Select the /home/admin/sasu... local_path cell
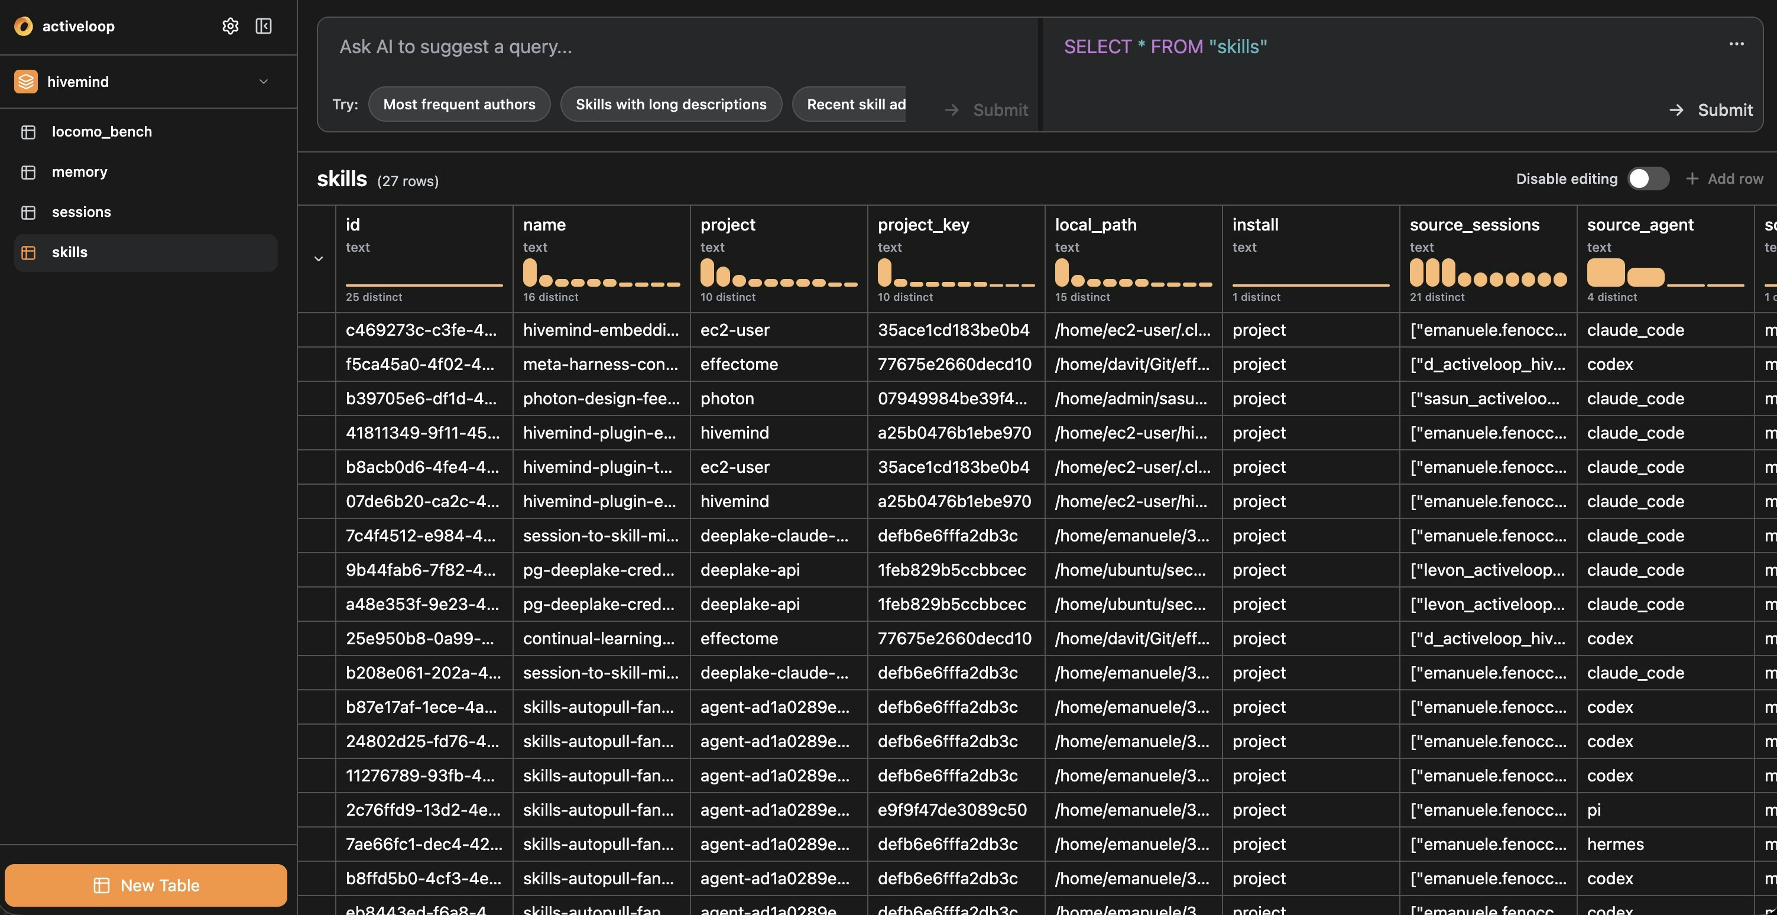 point(1133,398)
